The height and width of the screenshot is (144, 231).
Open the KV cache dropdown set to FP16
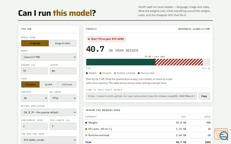(x=63, y=98)
